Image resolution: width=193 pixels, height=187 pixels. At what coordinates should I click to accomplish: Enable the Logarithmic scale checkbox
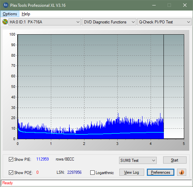[x=93, y=173]
